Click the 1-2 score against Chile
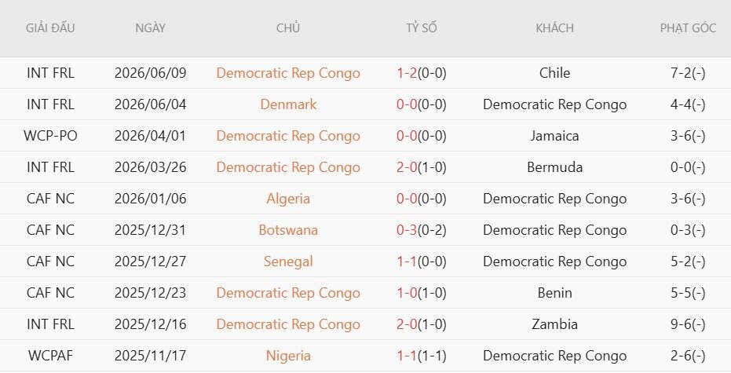Image resolution: width=731 pixels, height=373 pixels. tap(407, 73)
